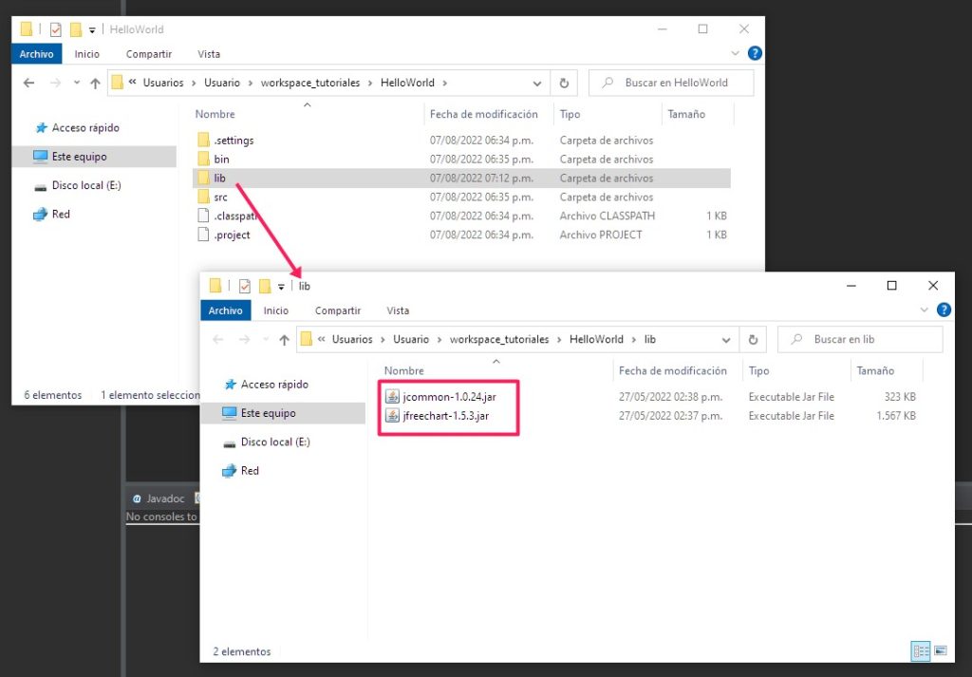
Task: Expand the address bar history dropdown in lib window
Action: pyautogui.click(x=726, y=340)
